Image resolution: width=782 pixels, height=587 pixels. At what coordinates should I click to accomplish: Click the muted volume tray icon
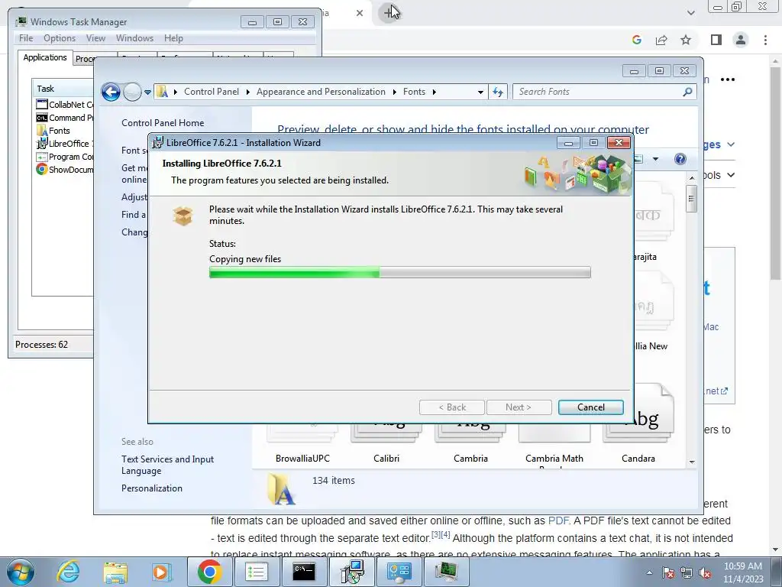pyautogui.click(x=705, y=572)
